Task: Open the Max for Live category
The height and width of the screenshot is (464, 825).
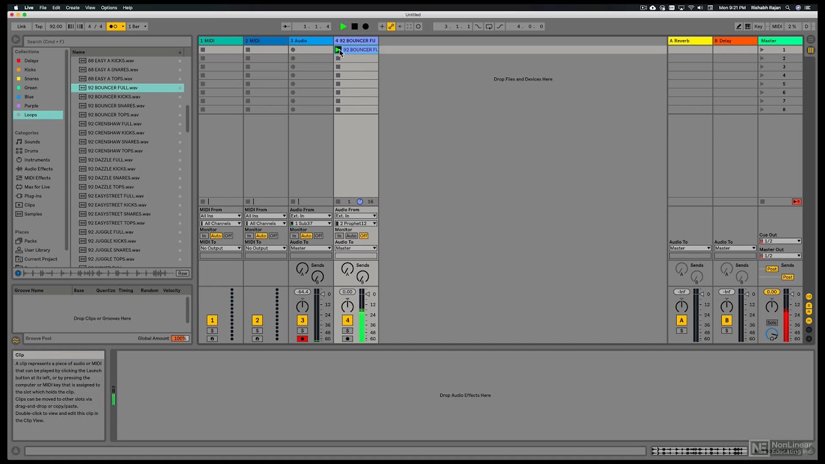Action: (37, 187)
